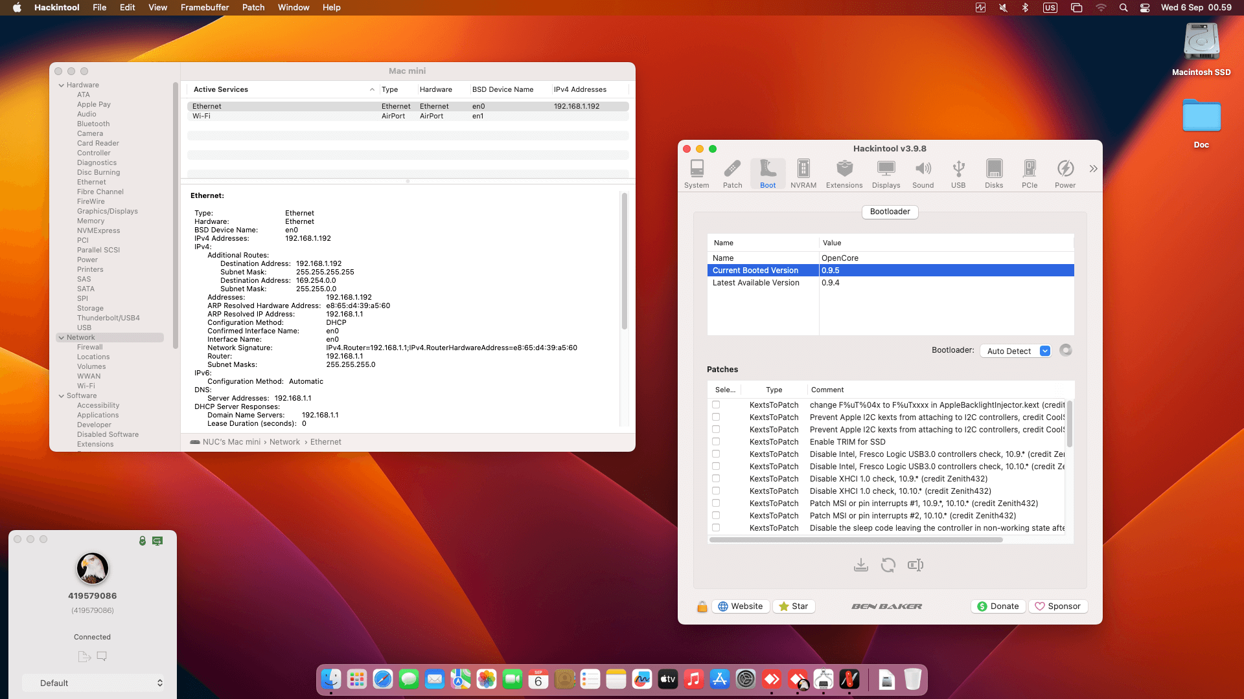Collapse the Hardware tree section
1244x699 pixels.
point(62,85)
